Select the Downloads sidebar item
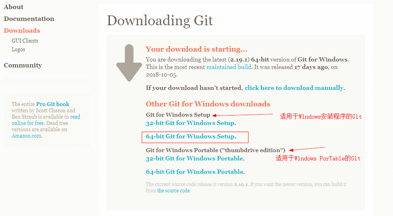393x216 pixels. coord(22,31)
